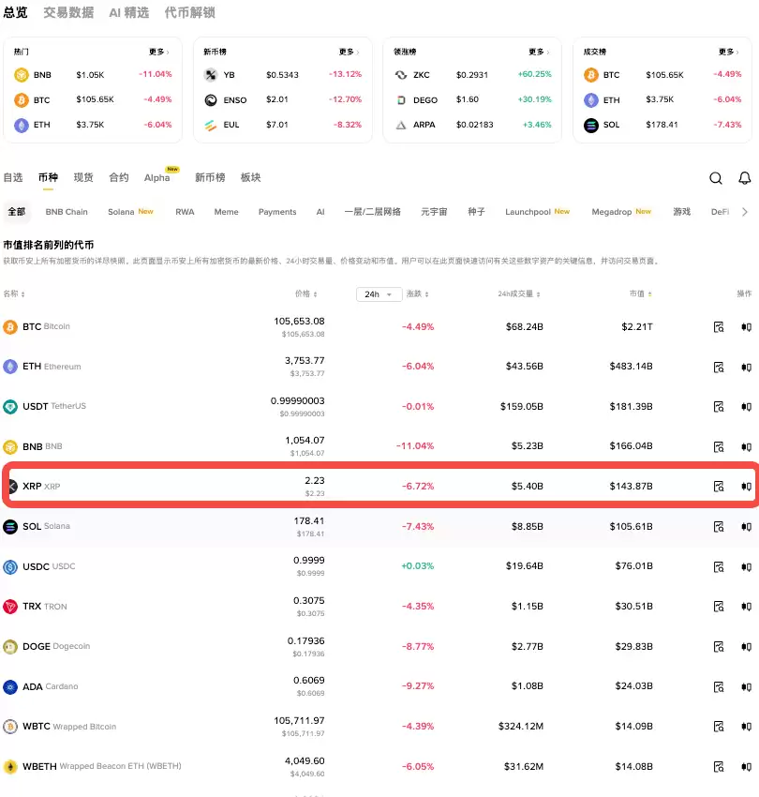Filter by the BNB Chain category
Image resolution: width=759 pixels, height=797 pixels.
[x=67, y=212]
